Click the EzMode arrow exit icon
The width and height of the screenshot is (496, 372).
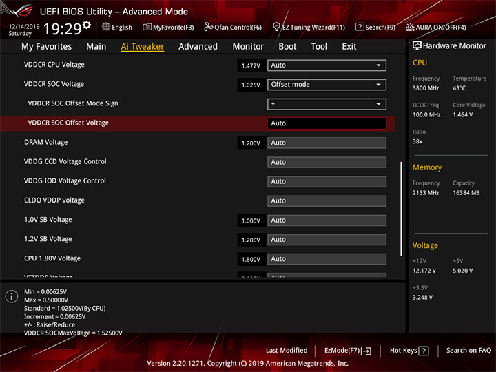[366, 351]
